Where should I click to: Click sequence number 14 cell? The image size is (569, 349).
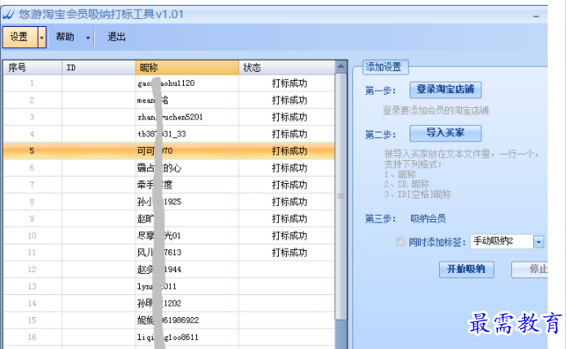32,303
